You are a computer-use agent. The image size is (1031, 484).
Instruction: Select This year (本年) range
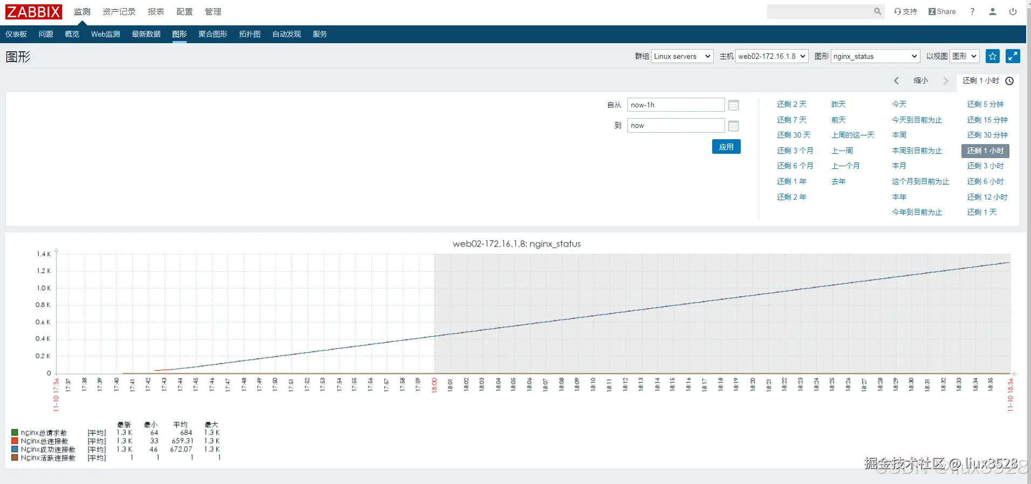[899, 197]
